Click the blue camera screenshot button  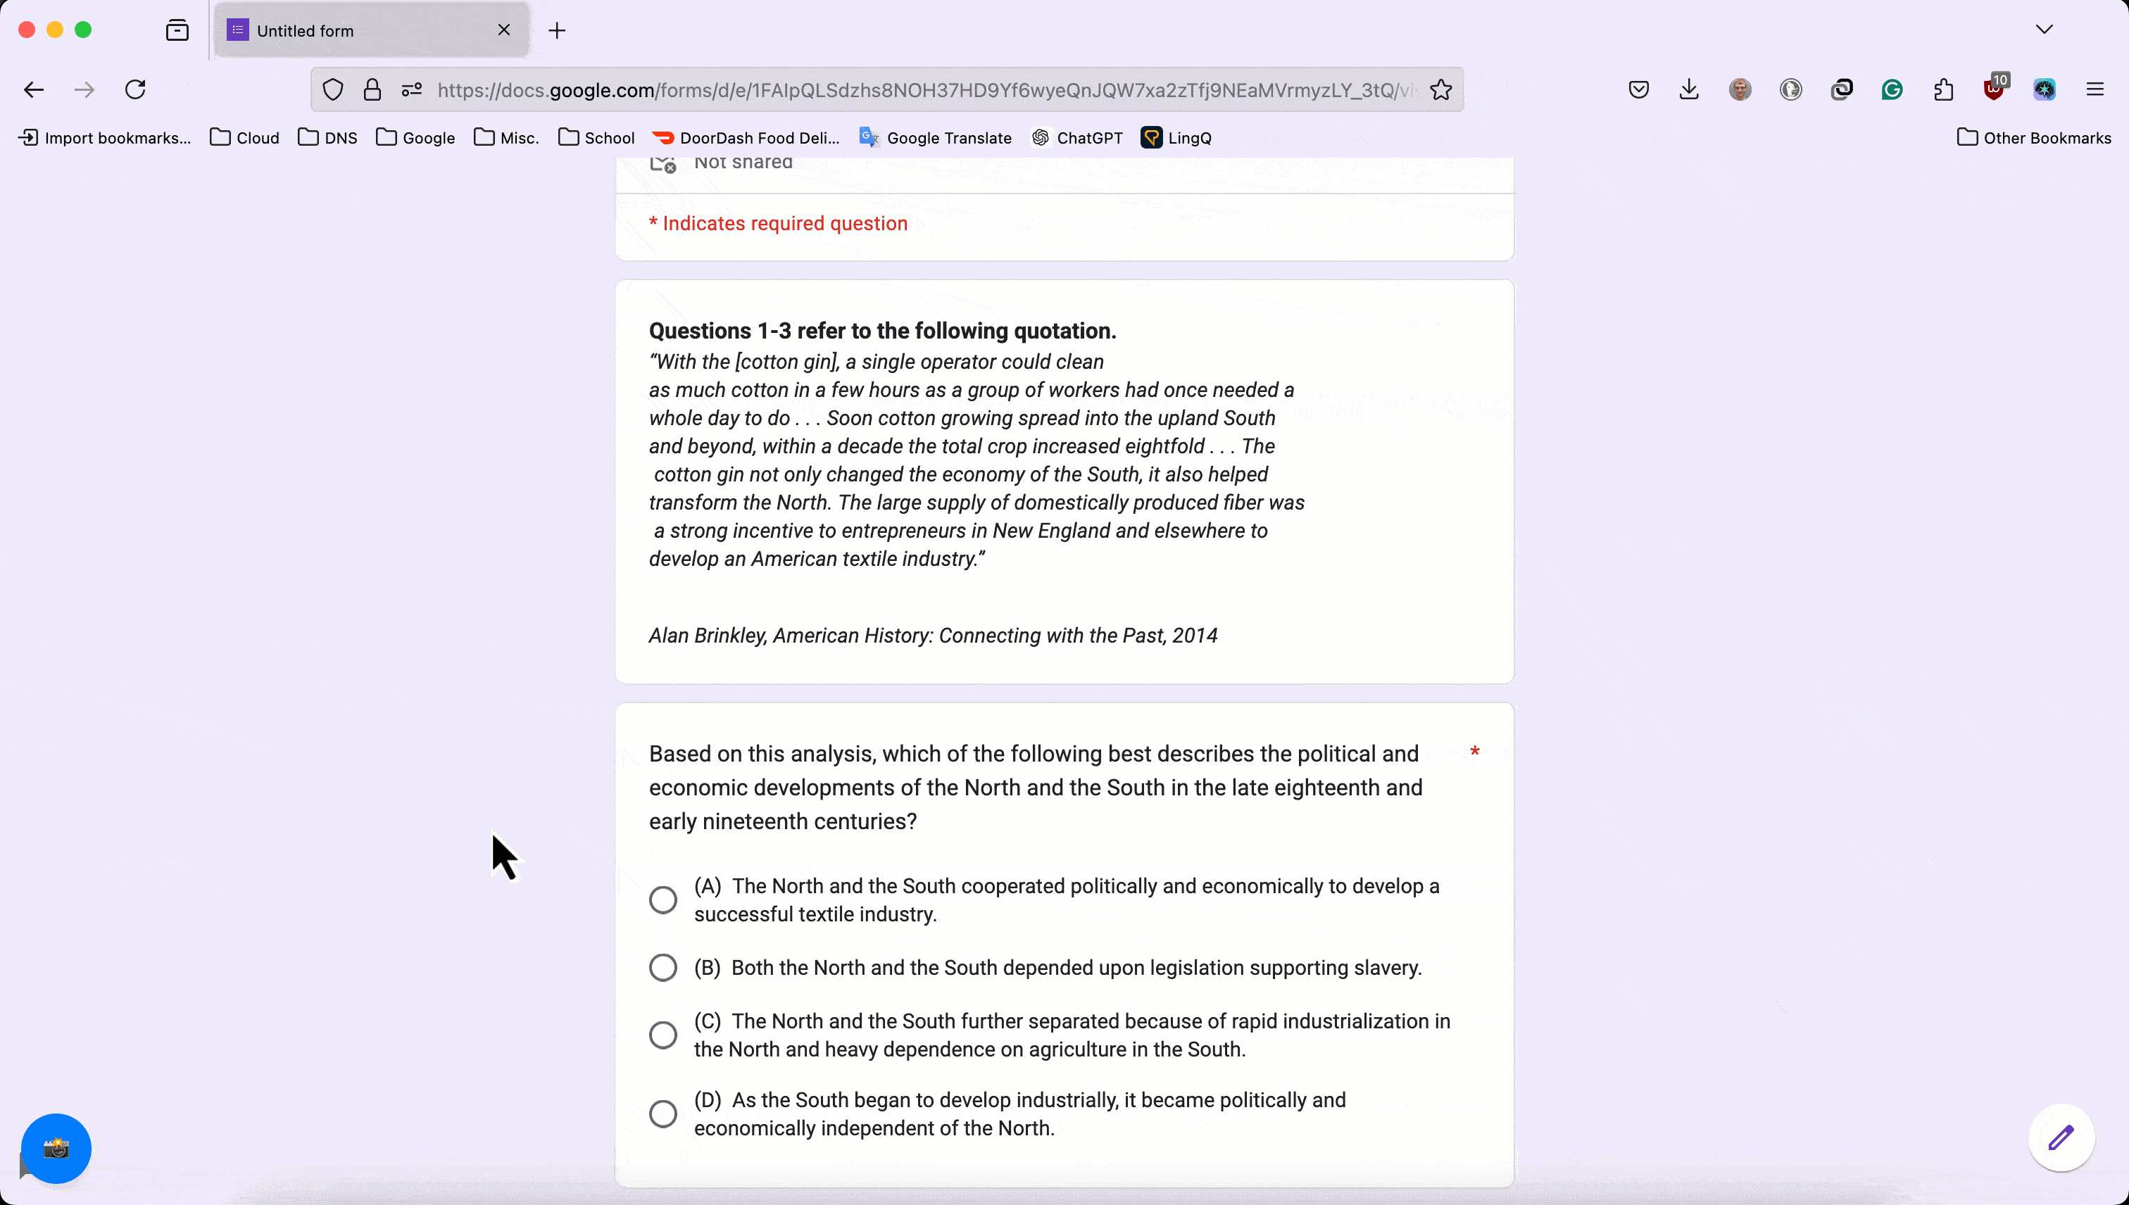56,1148
